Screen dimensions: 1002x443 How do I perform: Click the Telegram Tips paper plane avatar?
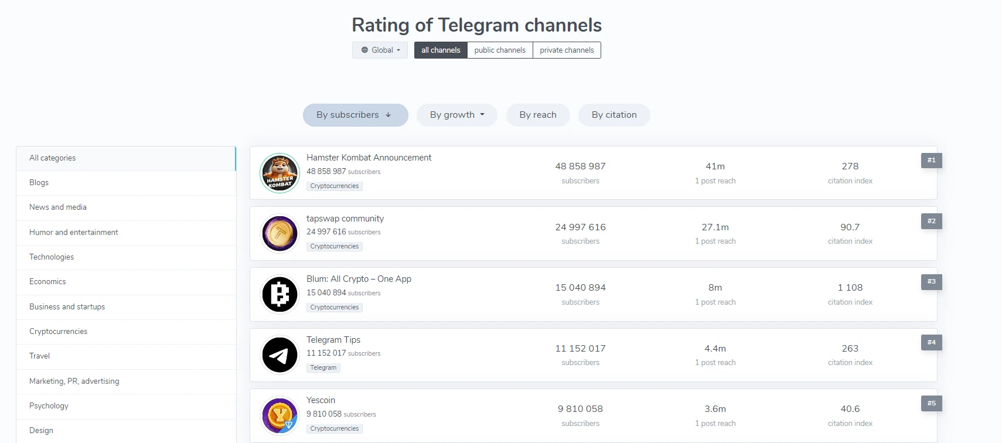280,355
